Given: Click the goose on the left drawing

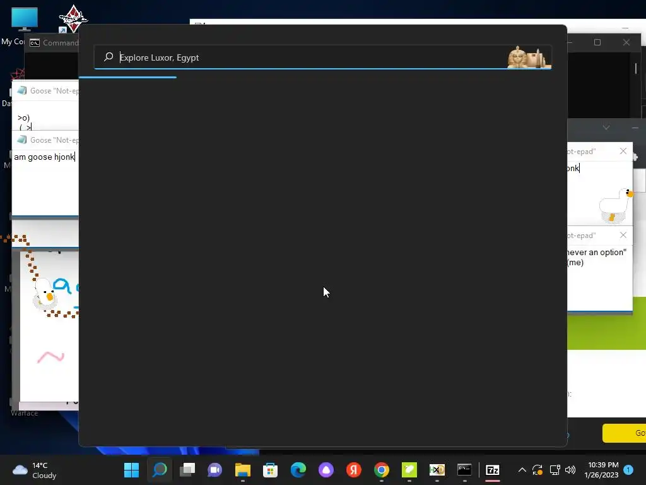Looking at the screenshot, I should (x=45, y=293).
